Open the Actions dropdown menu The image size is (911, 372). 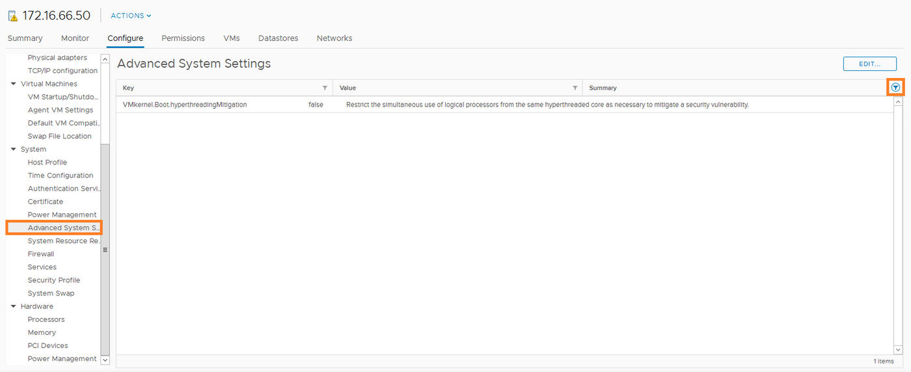131,16
